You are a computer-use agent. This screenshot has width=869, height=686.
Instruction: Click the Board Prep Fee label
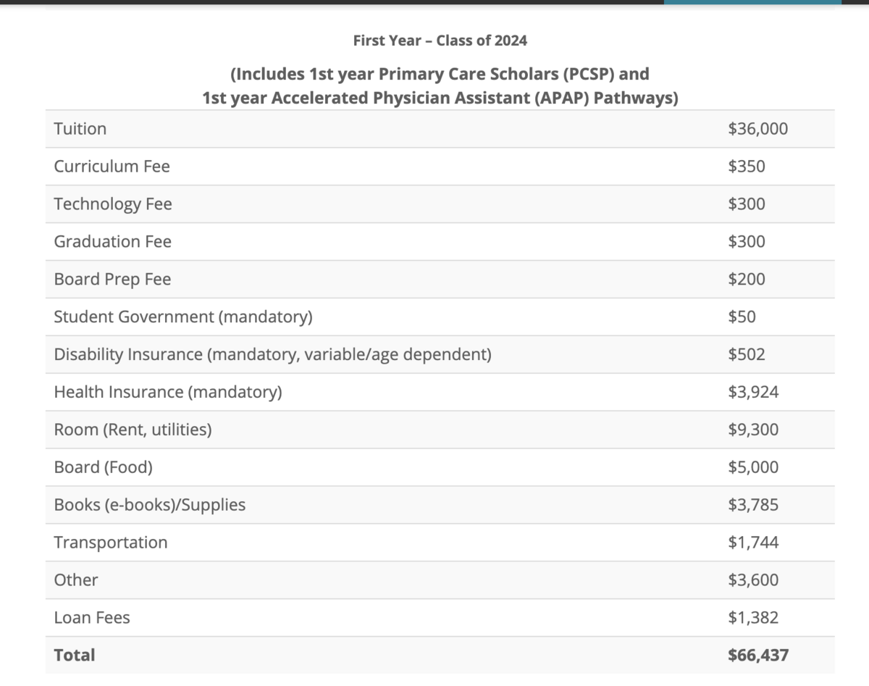tap(112, 280)
